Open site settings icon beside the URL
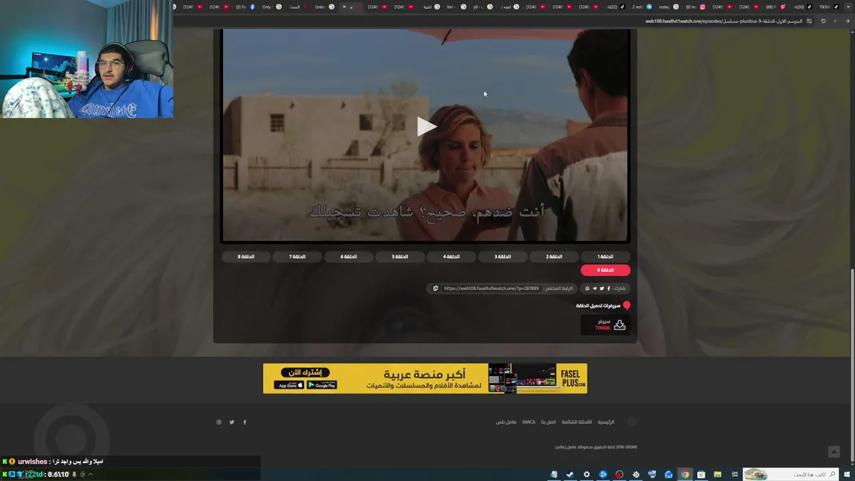Screen dimensions: 855x481 point(809,21)
